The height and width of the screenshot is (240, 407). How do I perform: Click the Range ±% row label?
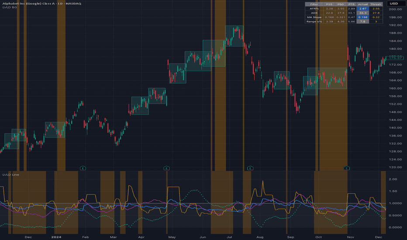(314, 21)
